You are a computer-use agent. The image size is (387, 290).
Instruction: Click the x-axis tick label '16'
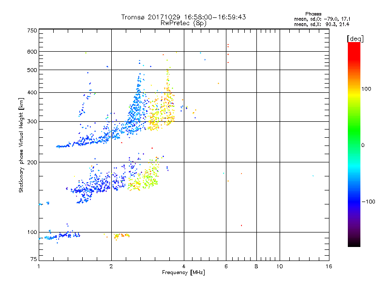[x=329, y=266]
